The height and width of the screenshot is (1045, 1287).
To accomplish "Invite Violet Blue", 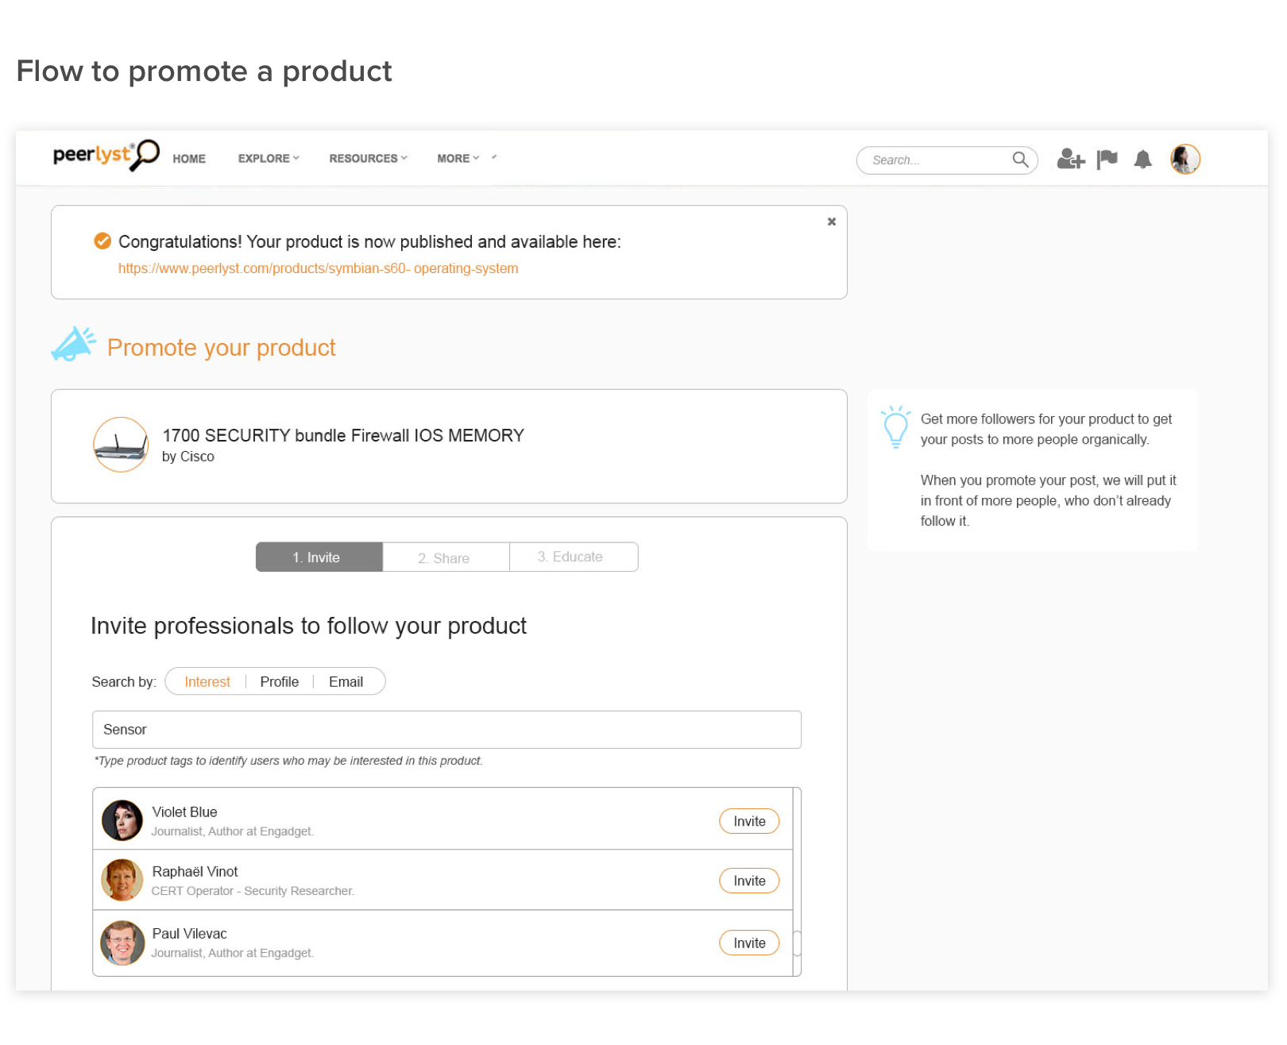I will [x=749, y=821].
